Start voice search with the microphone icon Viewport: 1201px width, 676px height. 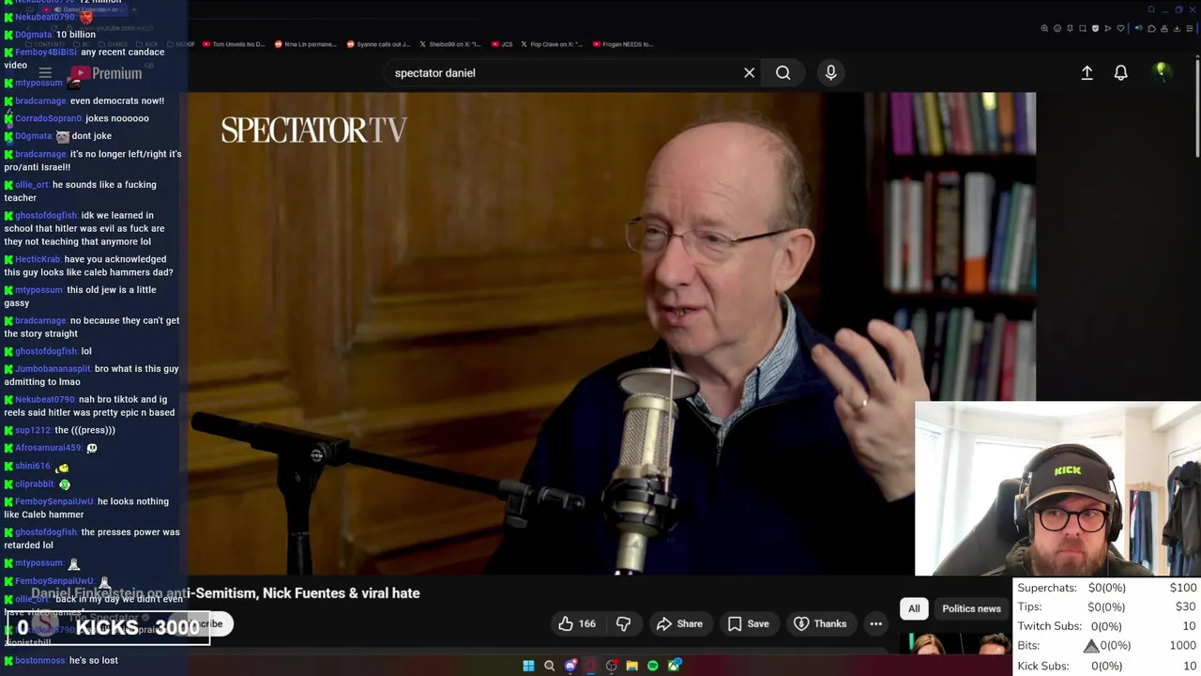click(830, 72)
